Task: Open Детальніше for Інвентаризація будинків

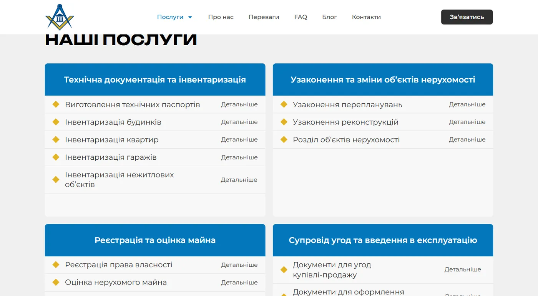Action: (239, 122)
